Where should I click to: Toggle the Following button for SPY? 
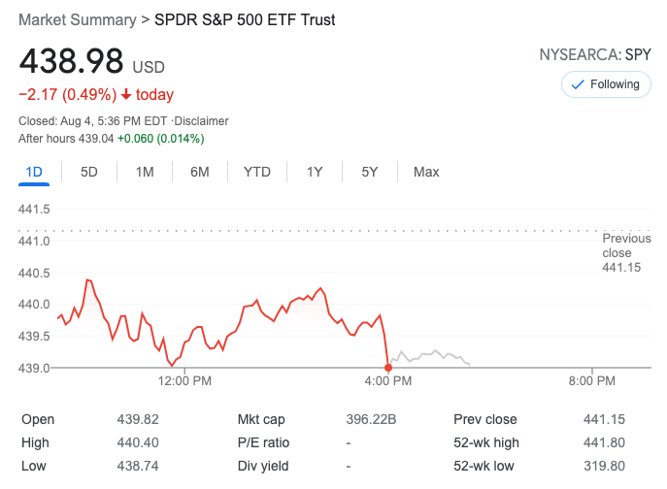pos(606,84)
